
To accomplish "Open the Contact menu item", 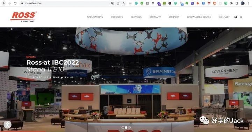I will (224, 17).
